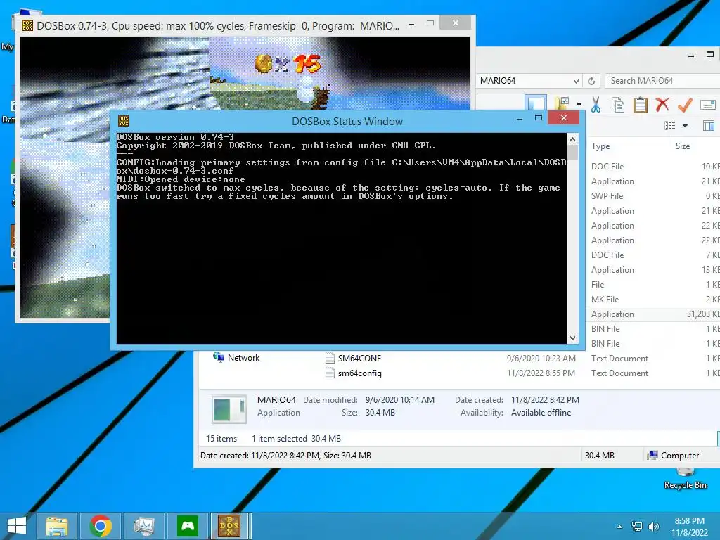Click the envelope/email icon in Explorer toolbar
The image size is (720, 540).
coord(709,105)
